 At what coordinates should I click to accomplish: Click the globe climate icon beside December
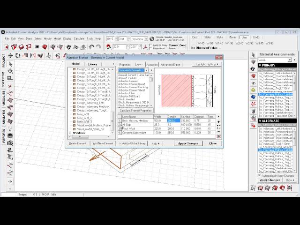click(x=152, y=39)
